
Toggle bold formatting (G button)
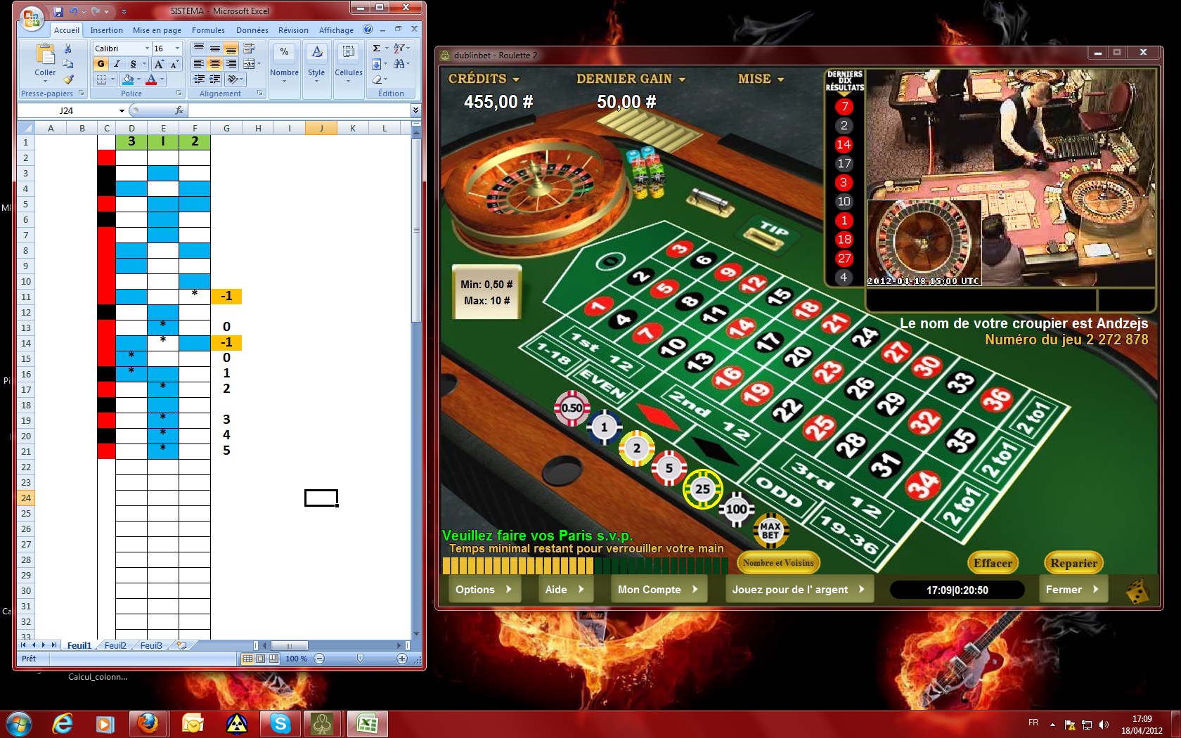tap(101, 64)
